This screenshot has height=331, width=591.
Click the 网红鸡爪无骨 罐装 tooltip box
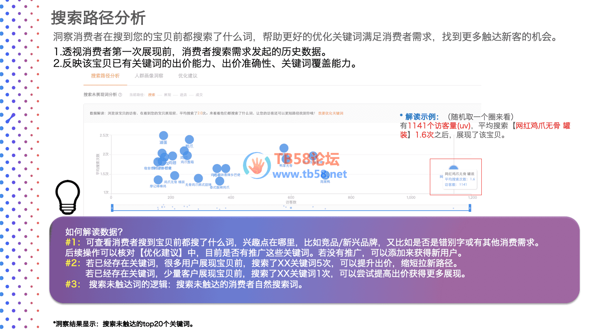click(460, 179)
